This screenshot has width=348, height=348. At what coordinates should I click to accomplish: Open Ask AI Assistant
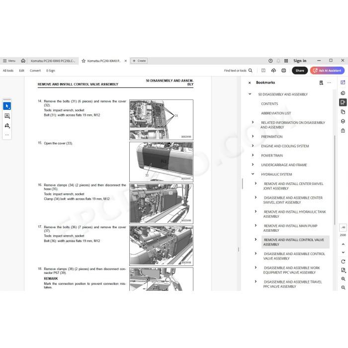coord(327,71)
